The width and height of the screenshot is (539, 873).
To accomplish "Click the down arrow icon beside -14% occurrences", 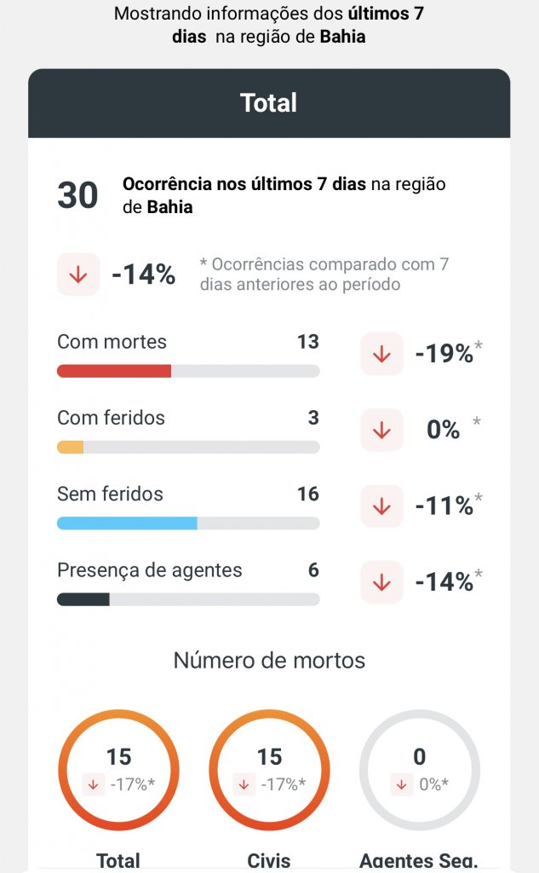I will 78,275.
